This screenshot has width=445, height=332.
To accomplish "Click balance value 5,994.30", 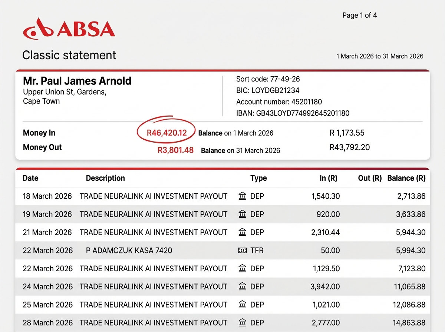I will [411, 250].
